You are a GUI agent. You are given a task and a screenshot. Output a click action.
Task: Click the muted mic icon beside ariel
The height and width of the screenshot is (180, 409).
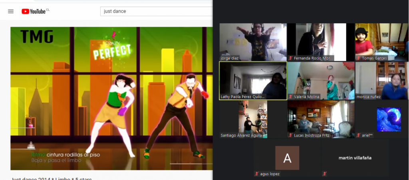point(358,135)
